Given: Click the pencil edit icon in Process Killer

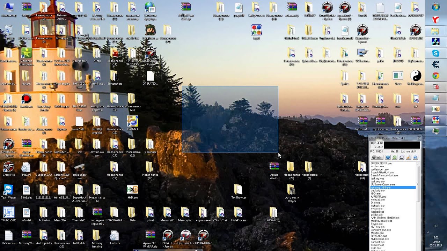Looking at the screenshot, I should tap(409, 157).
